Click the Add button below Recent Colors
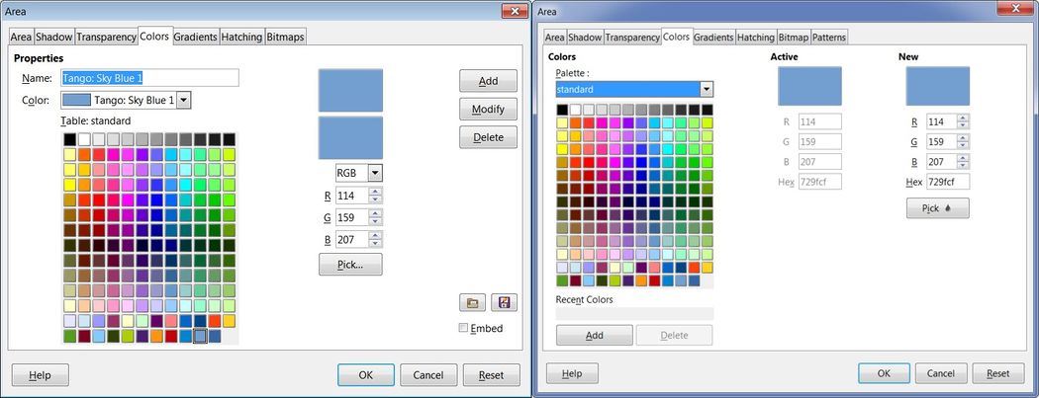 click(594, 335)
